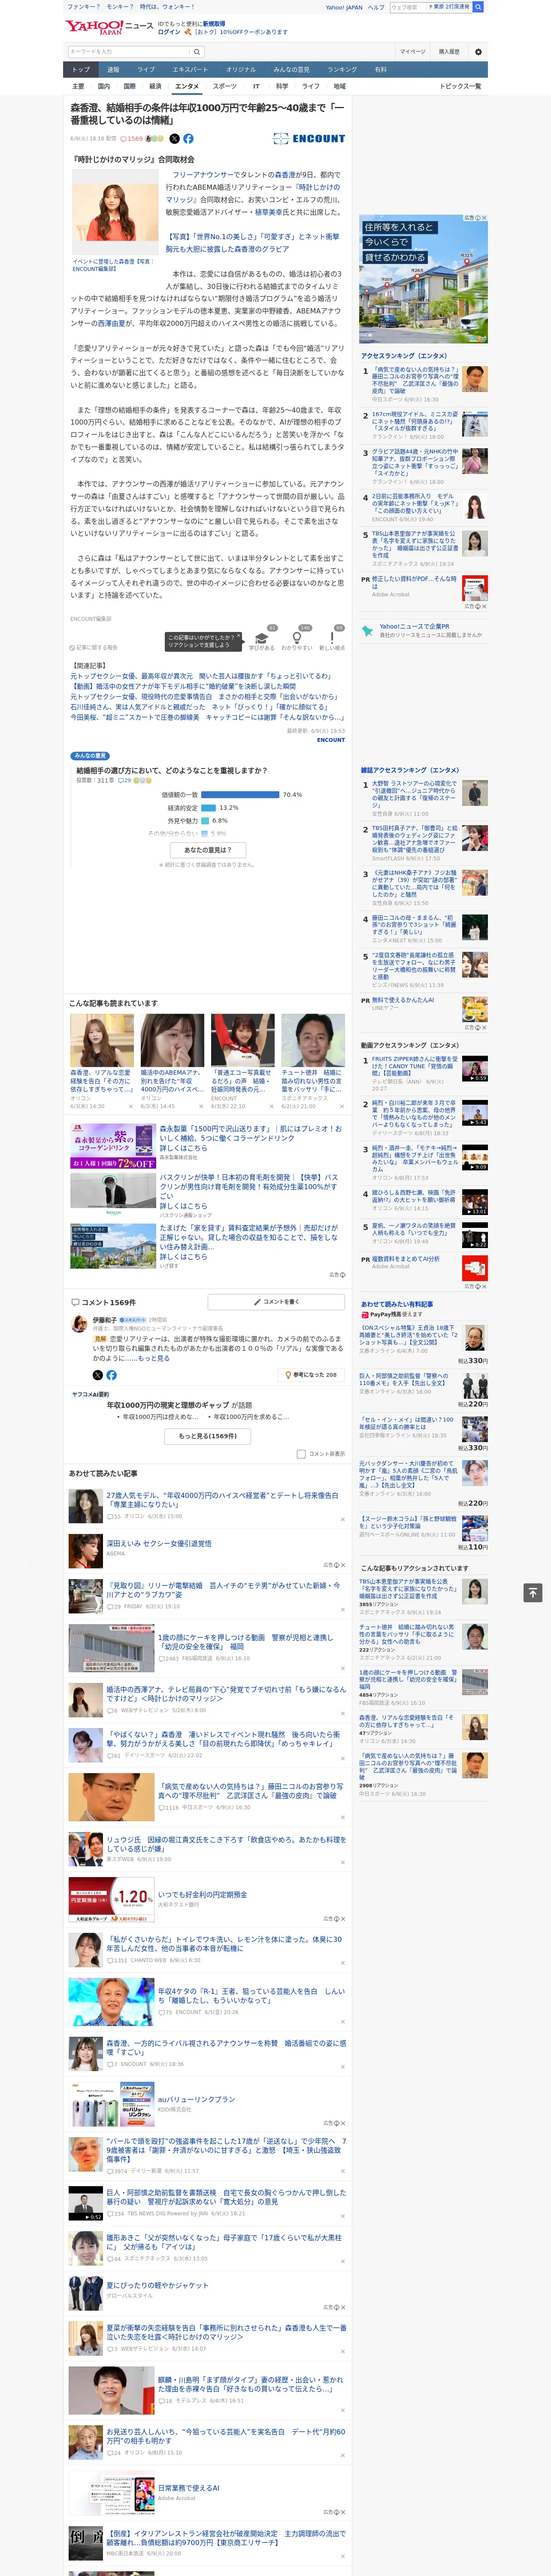Share the article on X below the headline
This screenshot has height=2576, width=551.
tap(174, 139)
